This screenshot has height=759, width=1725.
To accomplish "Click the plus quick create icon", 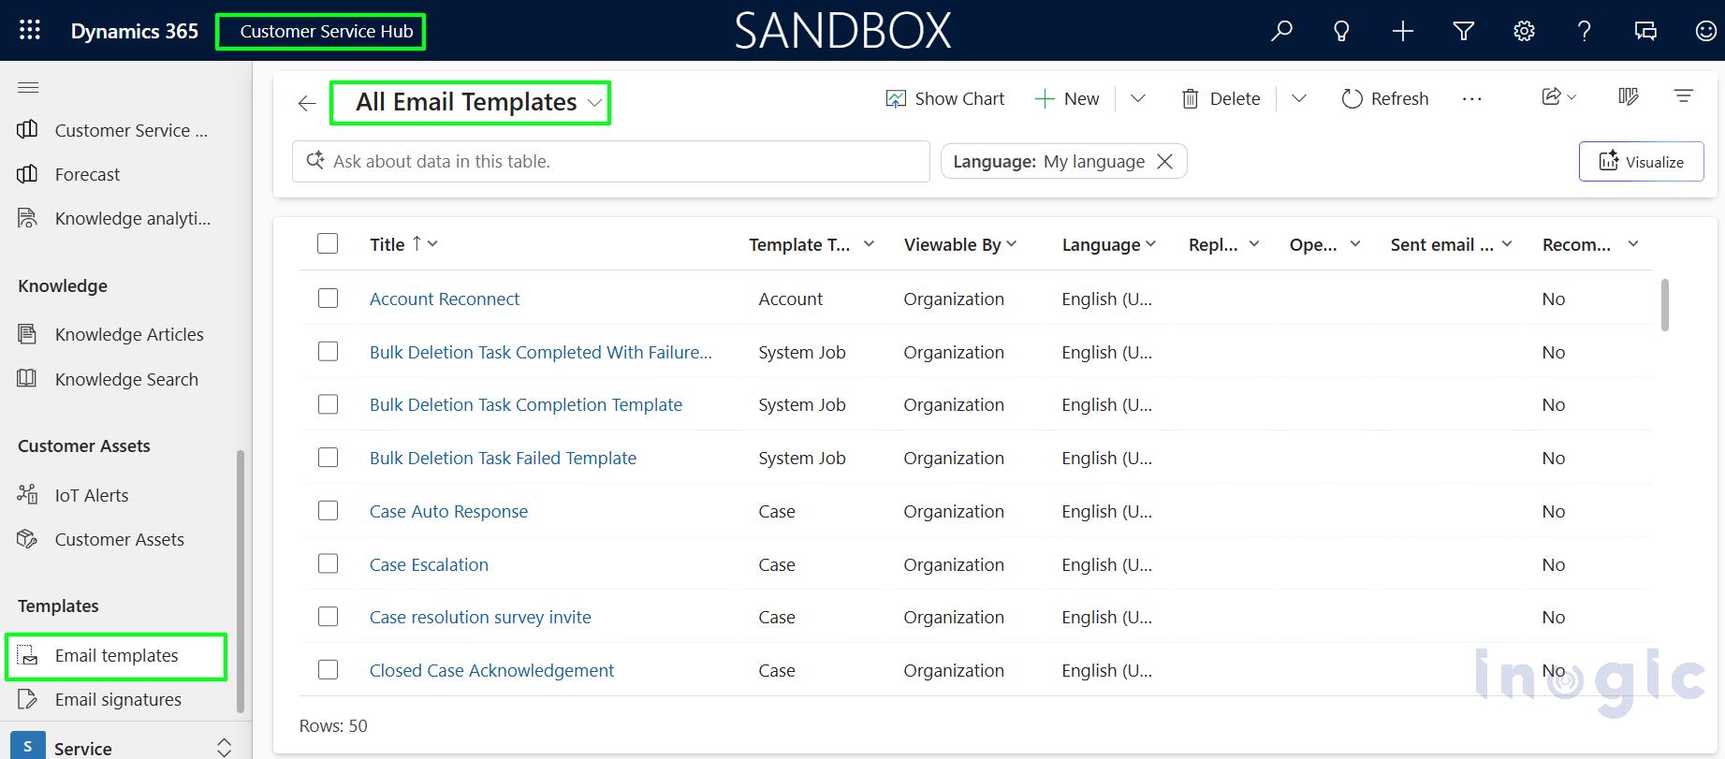I will click(x=1402, y=31).
